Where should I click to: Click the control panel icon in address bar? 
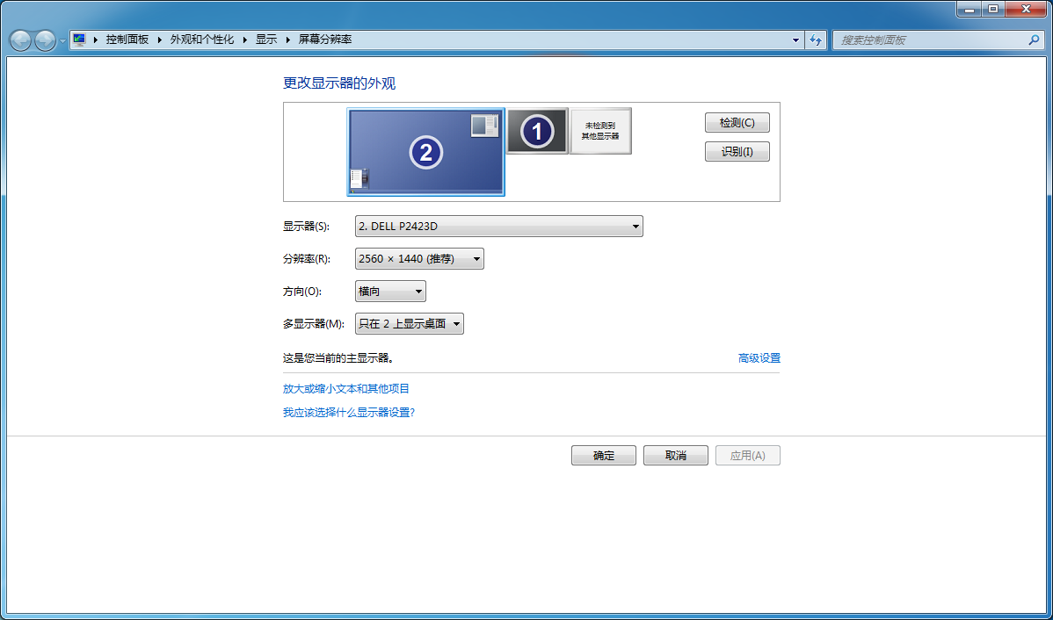(78, 39)
